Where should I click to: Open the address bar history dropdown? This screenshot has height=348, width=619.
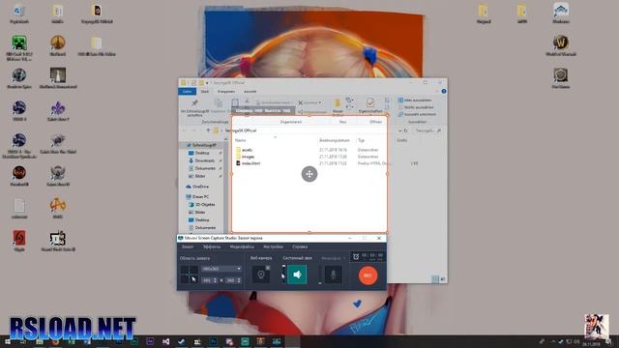pos(399,130)
